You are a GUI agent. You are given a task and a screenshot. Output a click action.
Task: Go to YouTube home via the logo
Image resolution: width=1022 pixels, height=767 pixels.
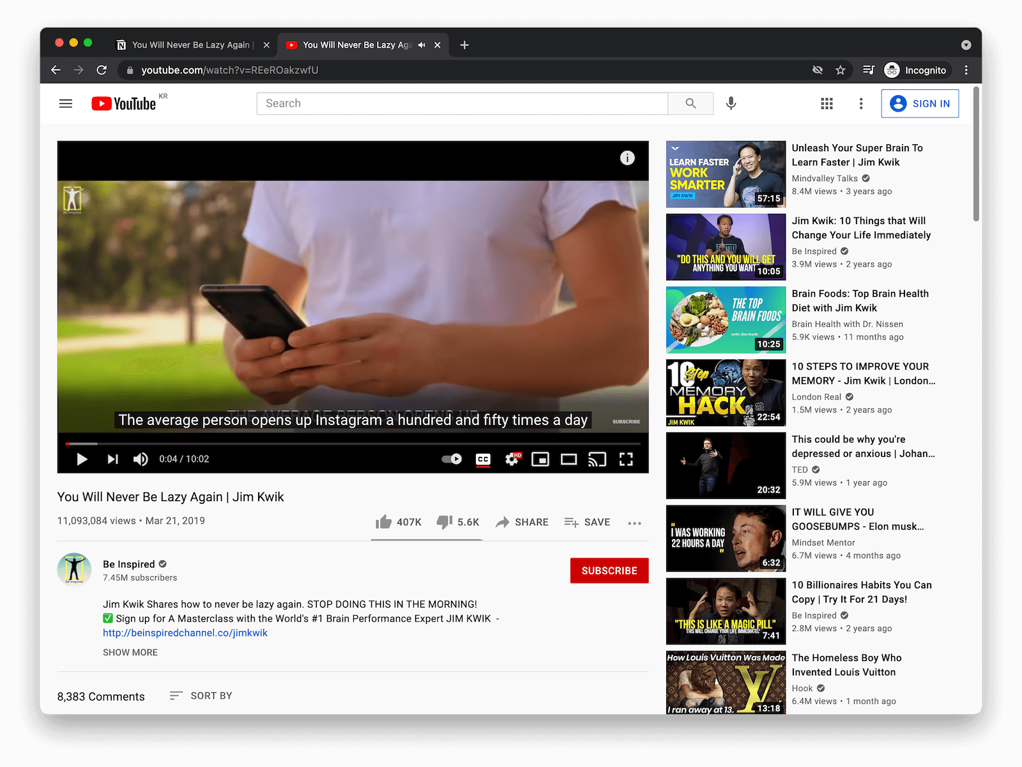pyautogui.click(x=124, y=103)
